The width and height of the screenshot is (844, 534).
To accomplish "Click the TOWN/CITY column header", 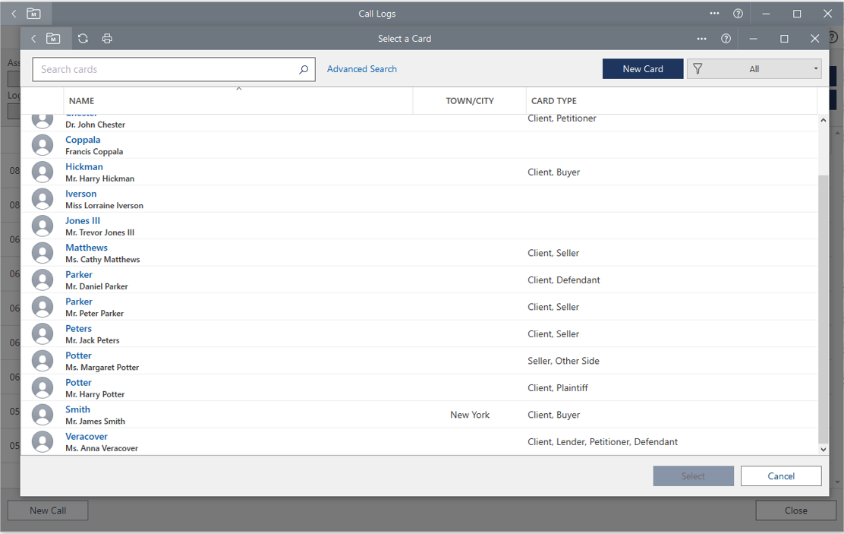I will point(470,101).
